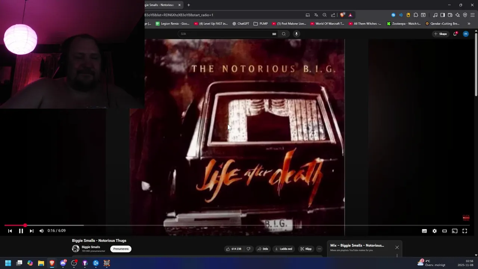Open the Biggie Smalls channel avatar
Screen dimensions: 478x269
[75, 248]
